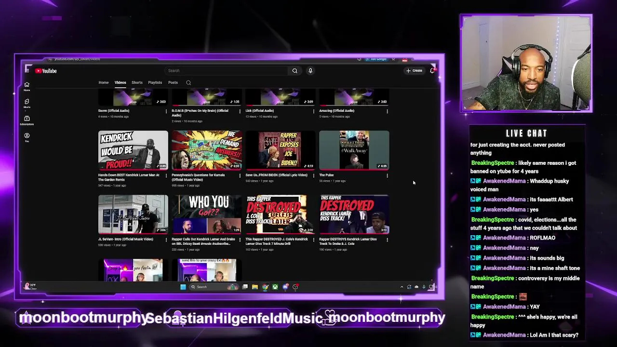
Task: Click the Create button
Action: click(x=414, y=71)
